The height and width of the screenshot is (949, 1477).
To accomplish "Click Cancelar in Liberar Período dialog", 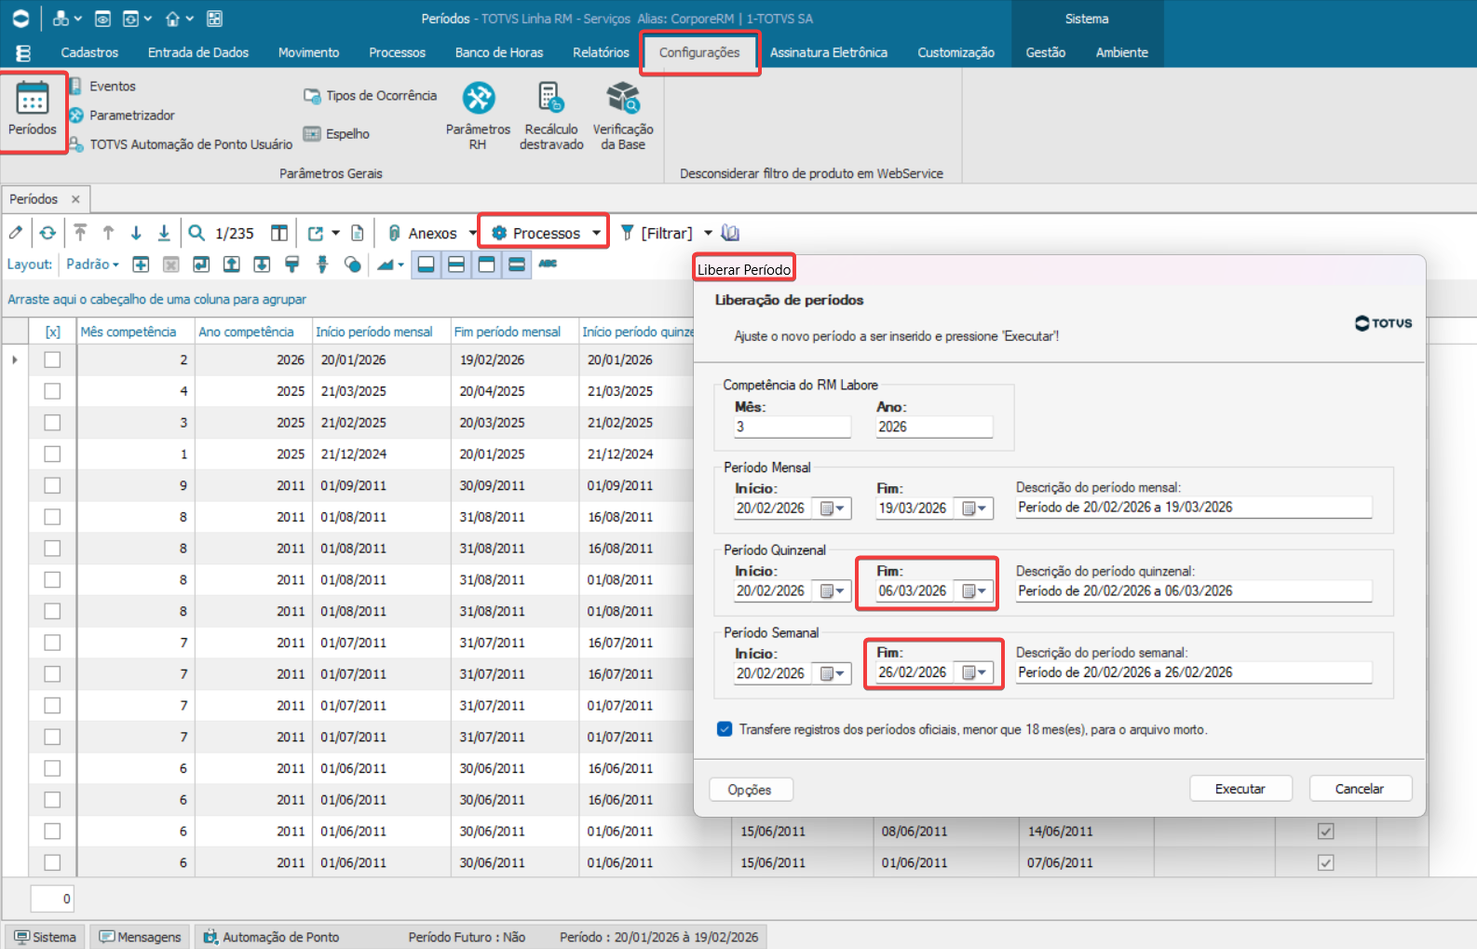I will click(x=1360, y=789).
